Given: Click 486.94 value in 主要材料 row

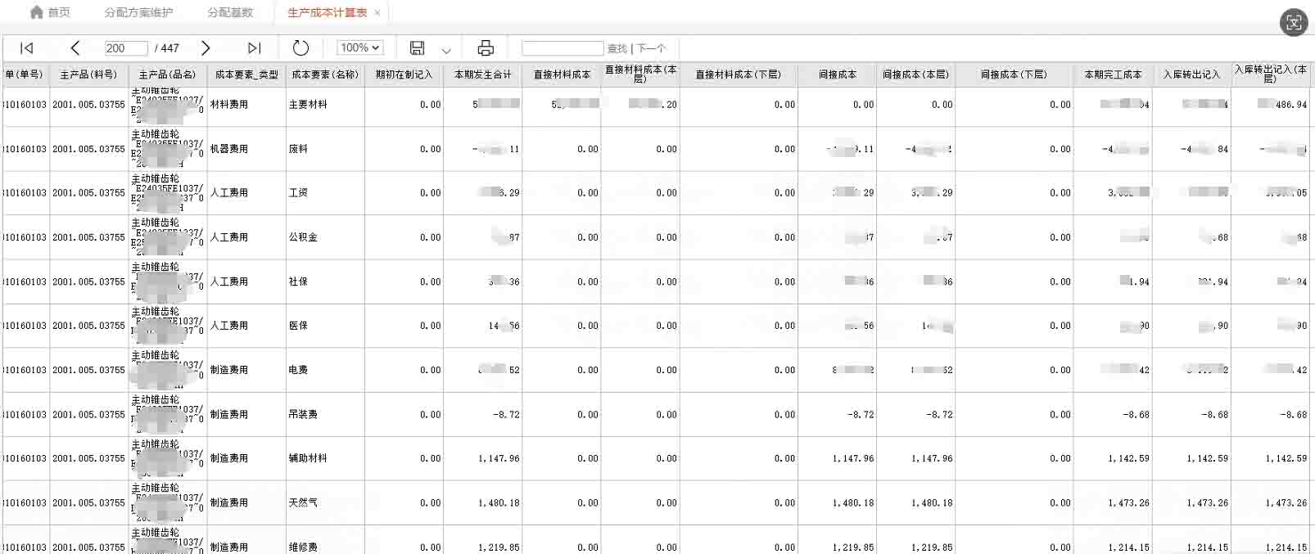Looking at the screenshot, I should click(x=1291, y=105).
